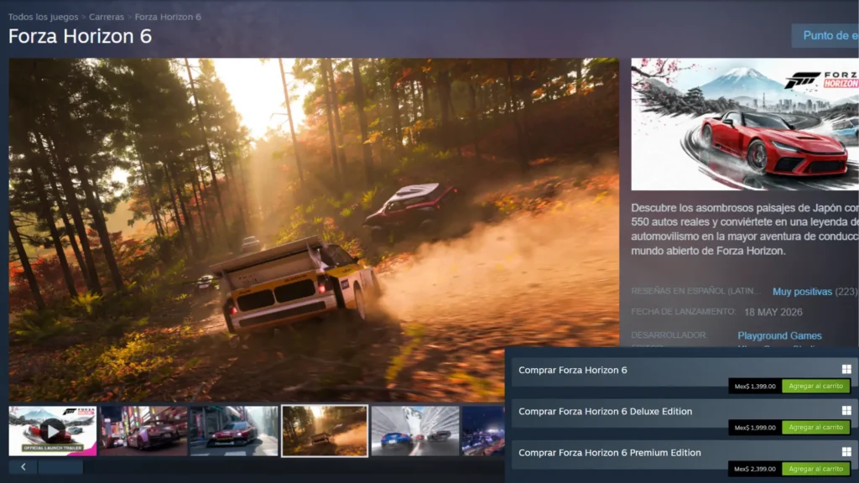
Task: Click the left arrow of the thumbnail strip
Action: [x=23, y=467]
